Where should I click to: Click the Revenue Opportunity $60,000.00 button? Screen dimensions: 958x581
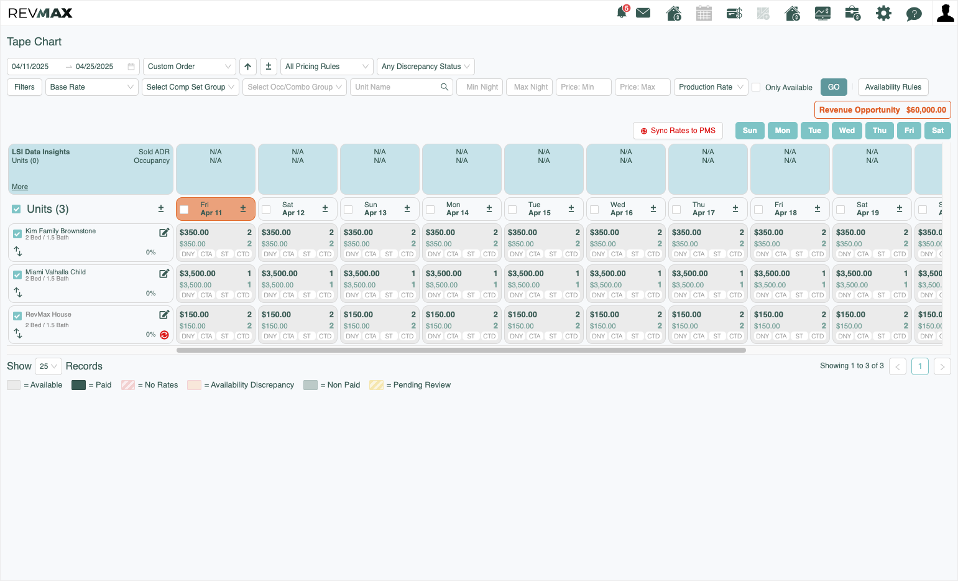point(883,110)
